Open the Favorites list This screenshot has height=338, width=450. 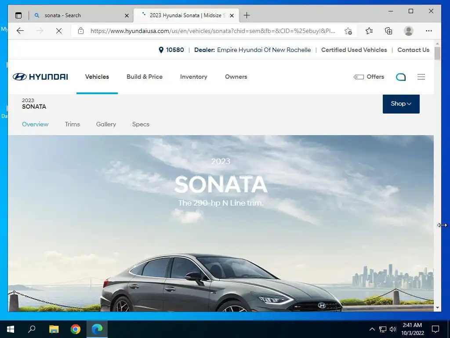tap(369, 31)
